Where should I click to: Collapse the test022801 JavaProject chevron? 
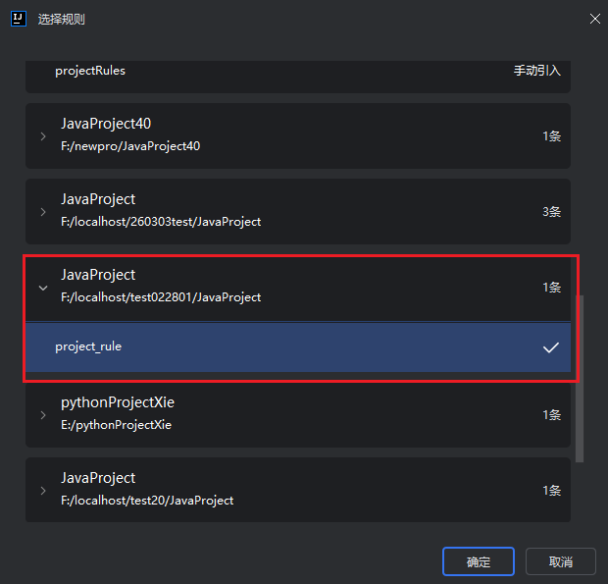(x=43, y=288)
